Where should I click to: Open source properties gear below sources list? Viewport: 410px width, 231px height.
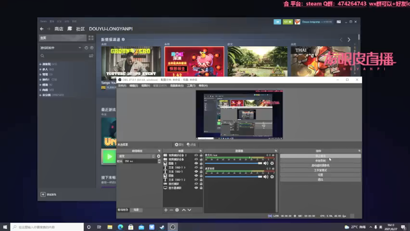tap(177, 210)
